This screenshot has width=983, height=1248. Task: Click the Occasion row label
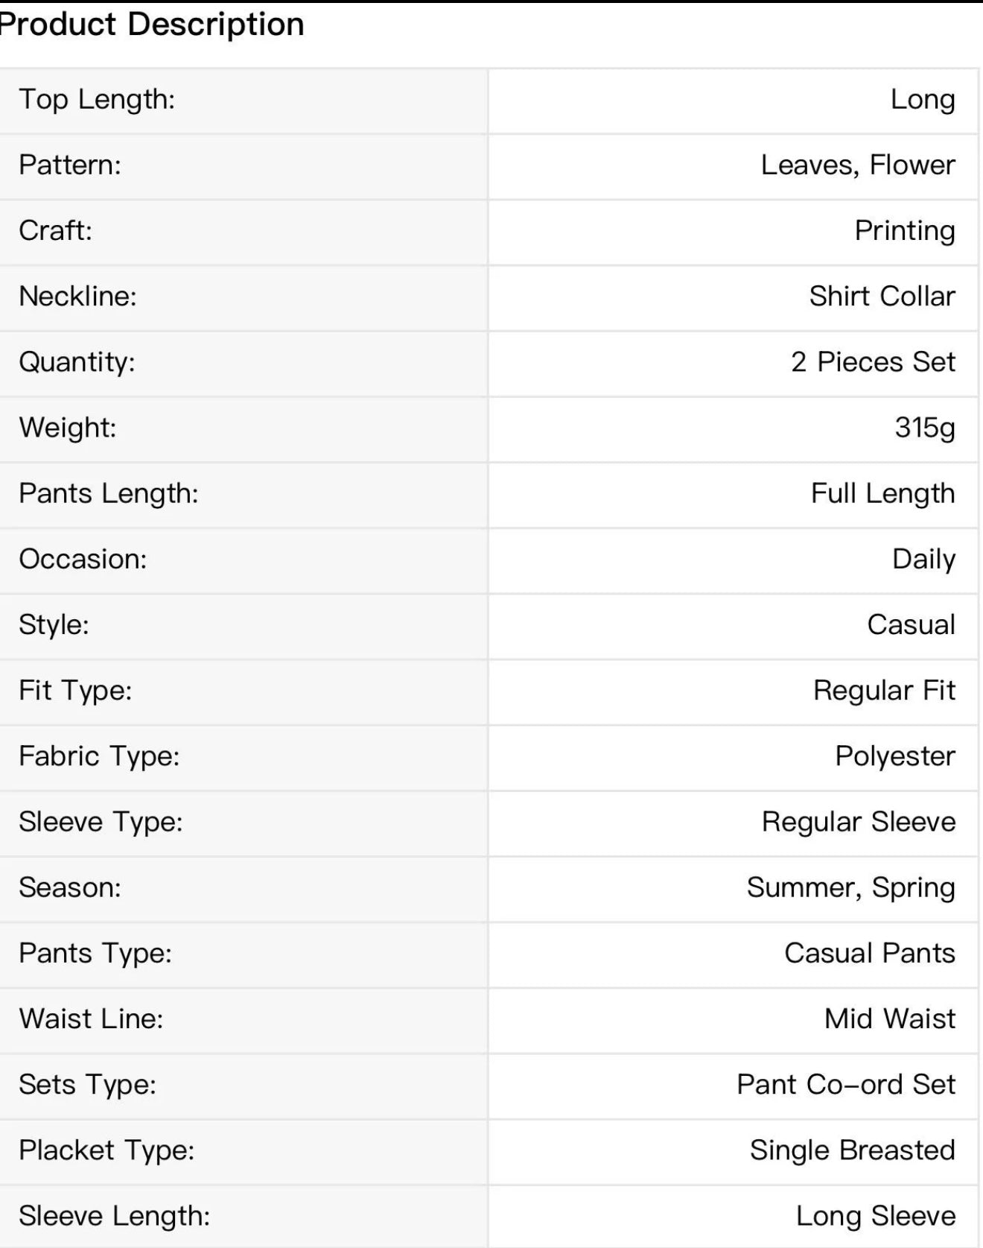(83, 559)
